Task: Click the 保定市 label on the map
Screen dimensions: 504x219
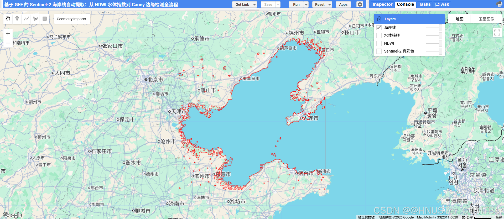Action: coord(127,119)
